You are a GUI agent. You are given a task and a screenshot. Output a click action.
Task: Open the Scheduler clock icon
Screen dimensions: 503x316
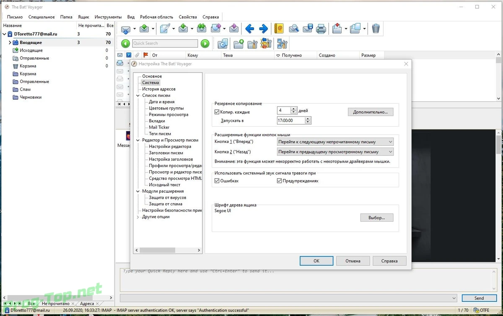pyautogui.click(x=223, y=43)
